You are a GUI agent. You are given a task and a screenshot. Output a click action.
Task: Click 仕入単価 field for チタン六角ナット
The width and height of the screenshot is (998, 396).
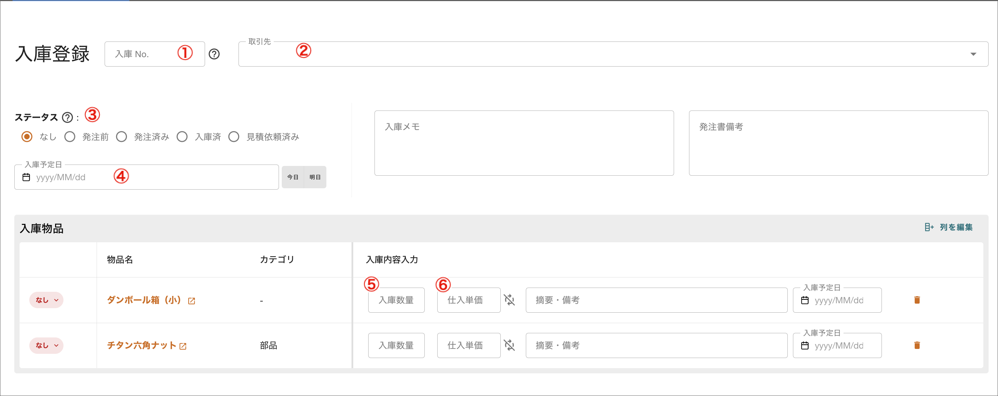coord(469,345)
